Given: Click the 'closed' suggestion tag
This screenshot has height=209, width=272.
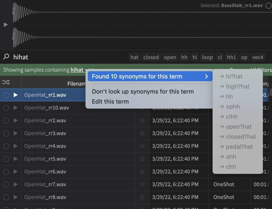Looking at the screenshot, I should (x=151, y=57).
